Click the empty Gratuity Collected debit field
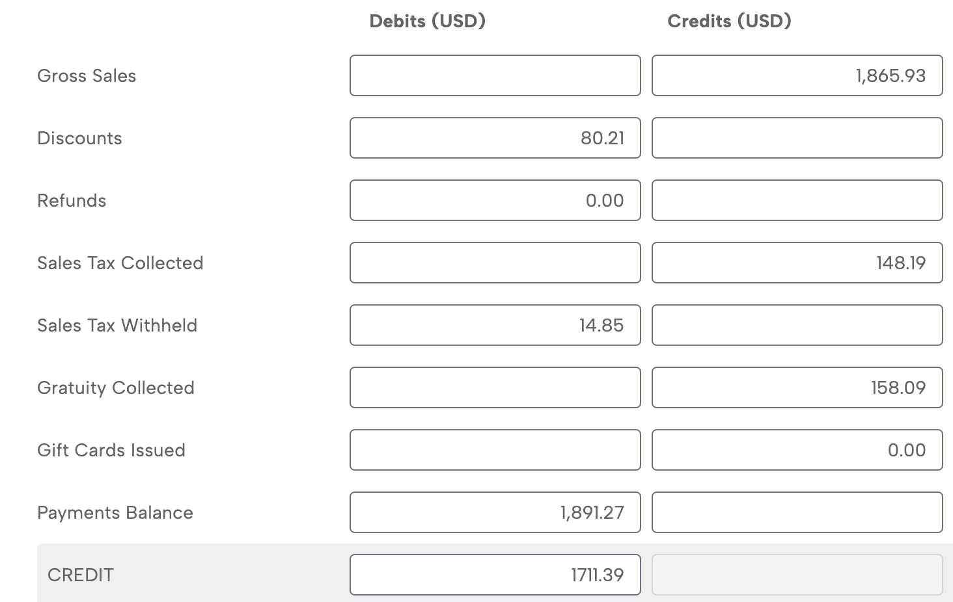The width and height of the screenshot is (953, 602). (x=495, y=387)
